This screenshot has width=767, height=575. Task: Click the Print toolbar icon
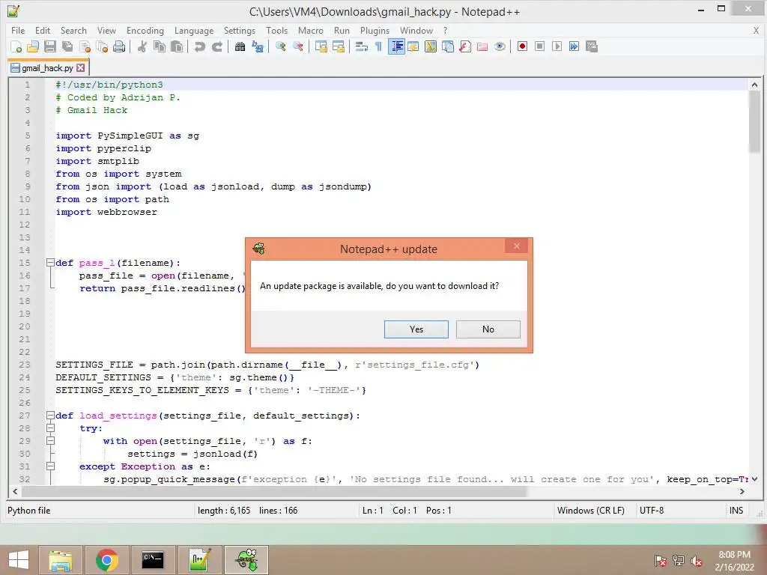click(119, 46)
